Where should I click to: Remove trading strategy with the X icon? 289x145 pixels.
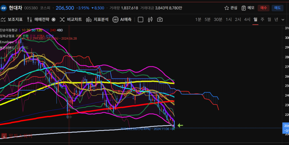53,19
